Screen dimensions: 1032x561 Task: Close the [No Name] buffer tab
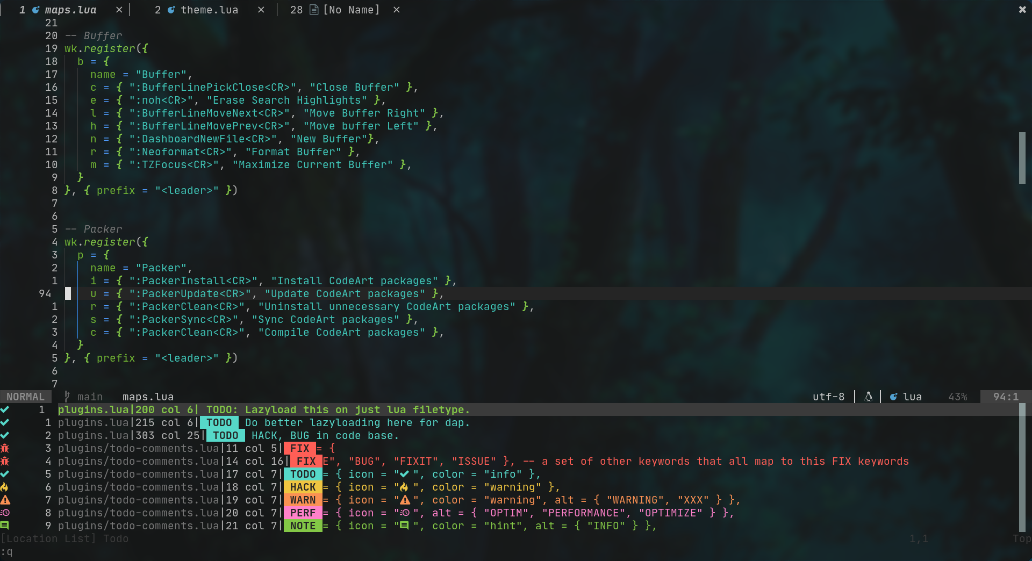tap(397, 10)
